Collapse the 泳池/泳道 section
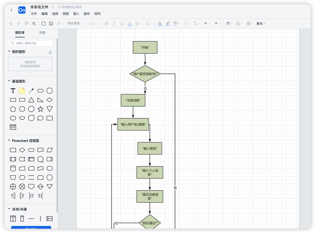The width and height of the screenshot is (315, 233). coord(9,209)
